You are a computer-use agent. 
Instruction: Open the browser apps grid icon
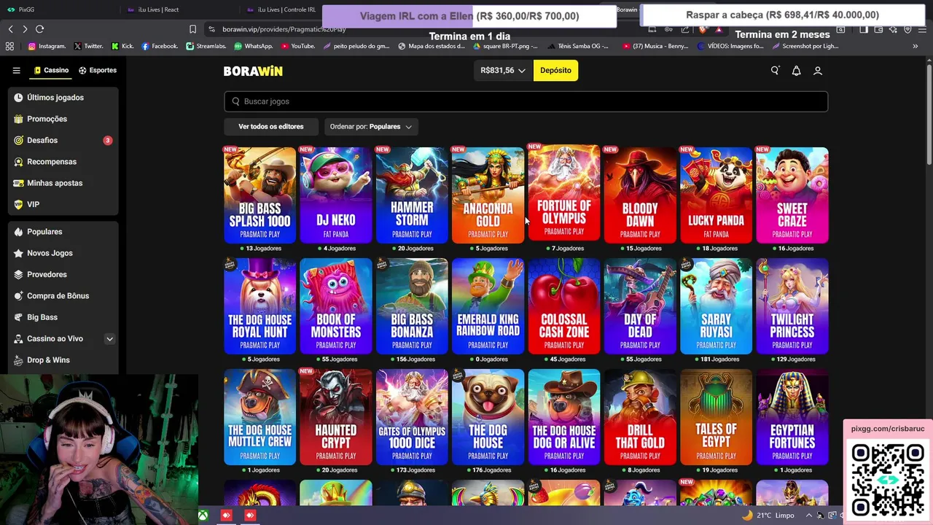(x=9, y=46)
